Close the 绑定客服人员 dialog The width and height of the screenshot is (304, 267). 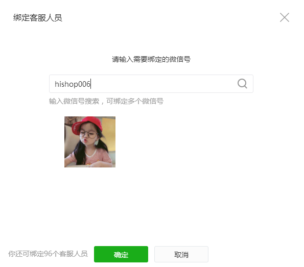pos(285,17)
